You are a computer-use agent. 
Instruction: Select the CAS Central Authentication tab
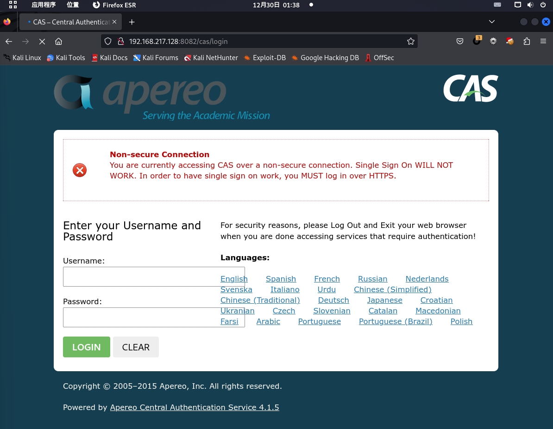(x=70, y=22)
